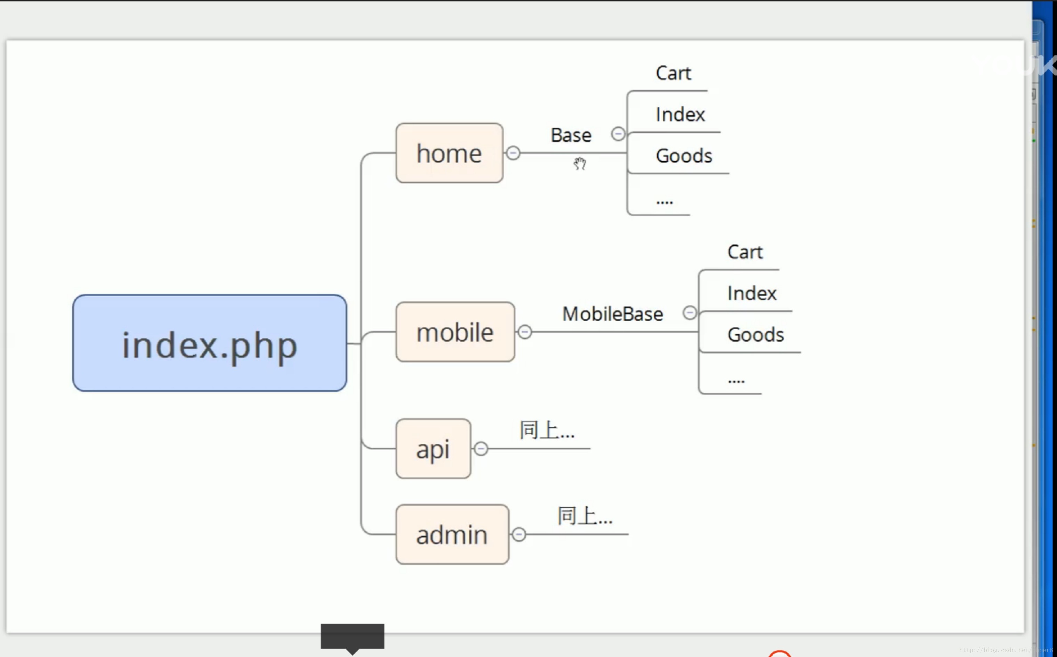The height and width of the screenshot is (657, 1057).
Task: Click the Base subtopic label
Action: click(571, 135)
